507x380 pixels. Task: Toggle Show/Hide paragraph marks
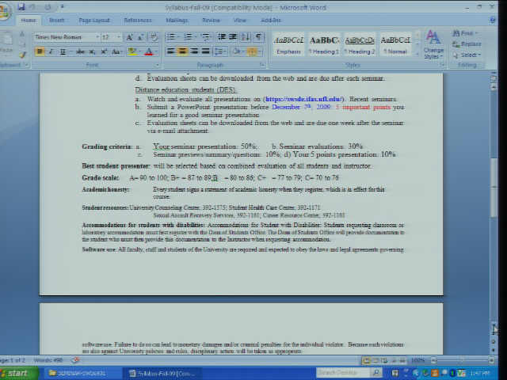click(258, 37)
